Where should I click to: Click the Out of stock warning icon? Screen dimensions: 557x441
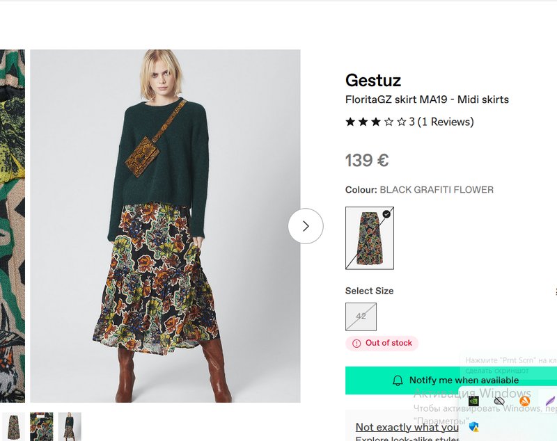click(x=356, y=343)
